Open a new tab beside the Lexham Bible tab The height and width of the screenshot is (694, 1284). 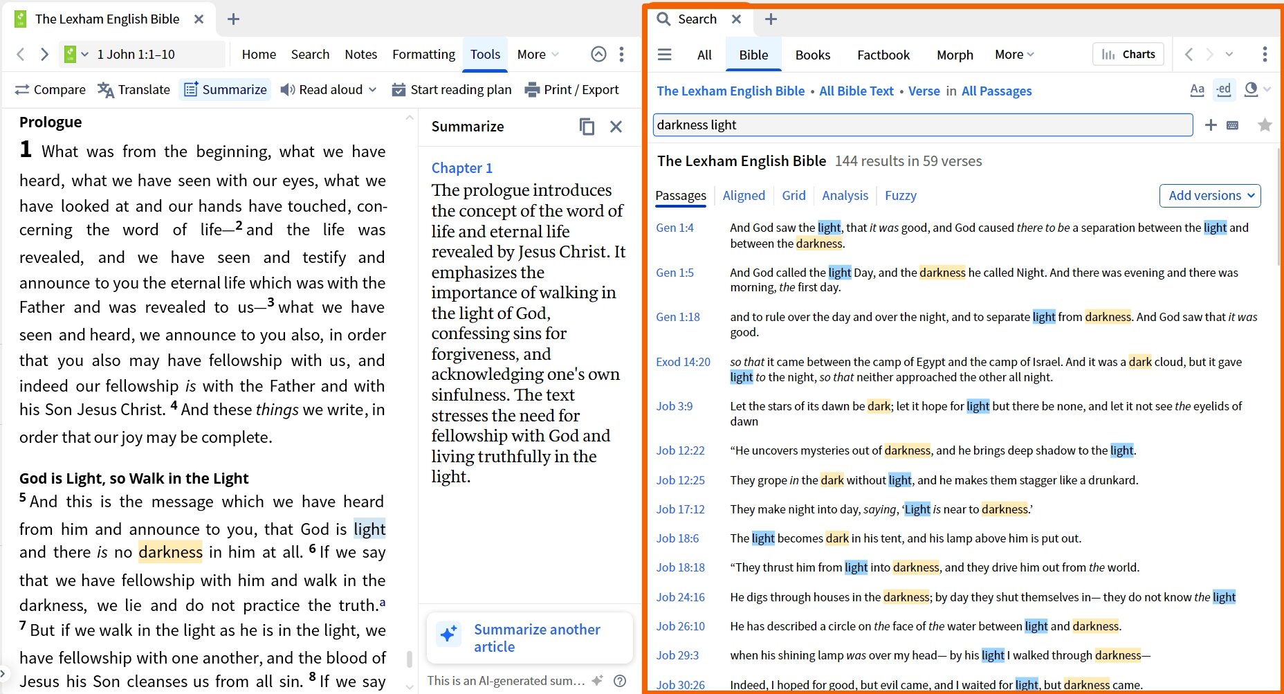(234, 19)
